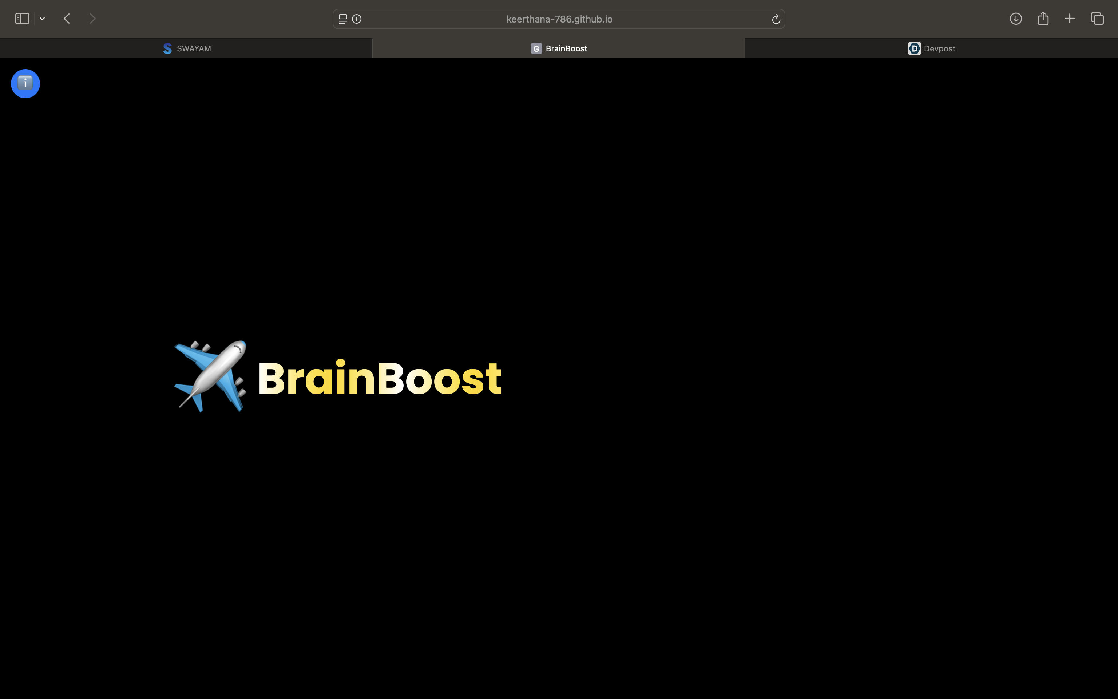Go forward to the next page

point(92,19)
